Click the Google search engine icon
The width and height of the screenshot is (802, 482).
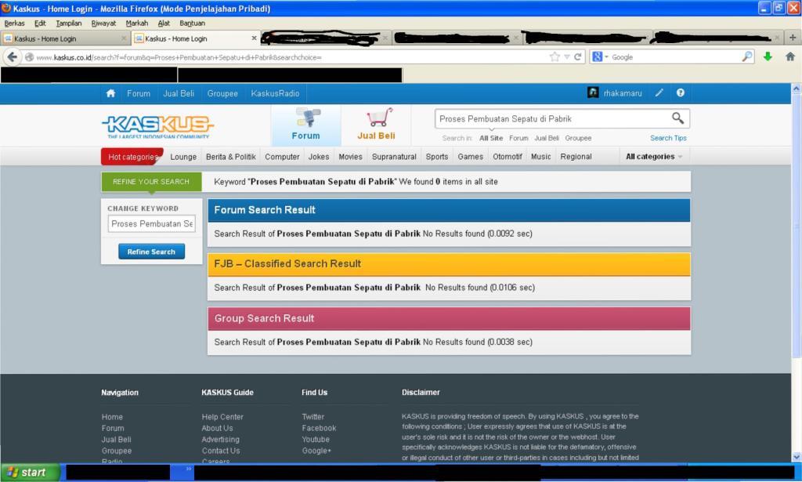point(597,56)
